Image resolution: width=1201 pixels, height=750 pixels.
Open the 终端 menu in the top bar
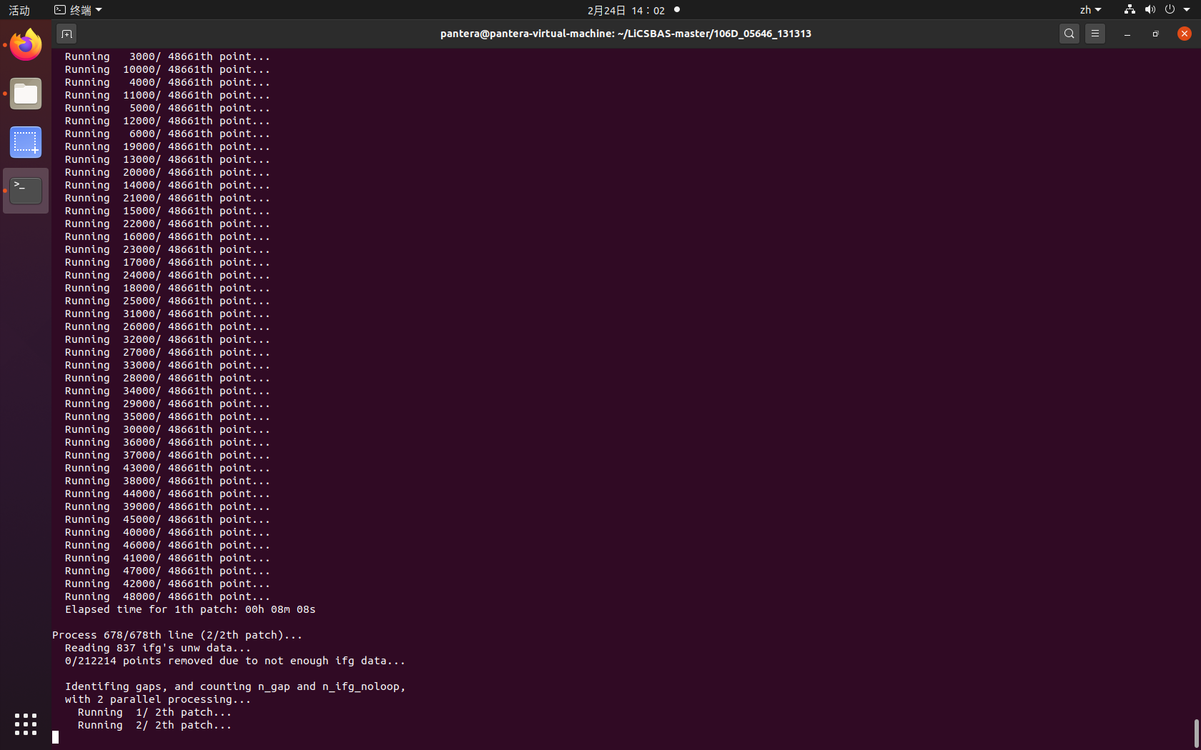[x=77, y=10]
